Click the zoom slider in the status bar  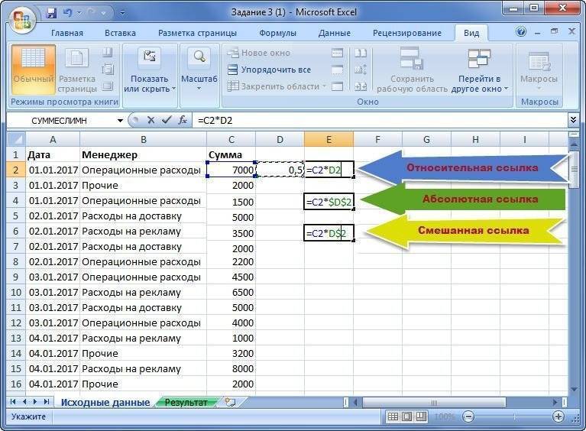click(x=513, y=417)
